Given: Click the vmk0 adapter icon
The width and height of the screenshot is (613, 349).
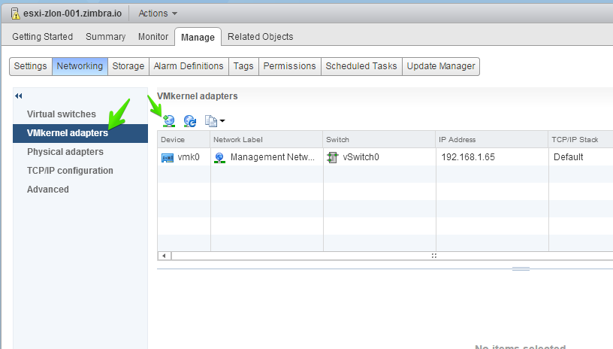Looking at the screenshot, I should [x=168, y=158].
